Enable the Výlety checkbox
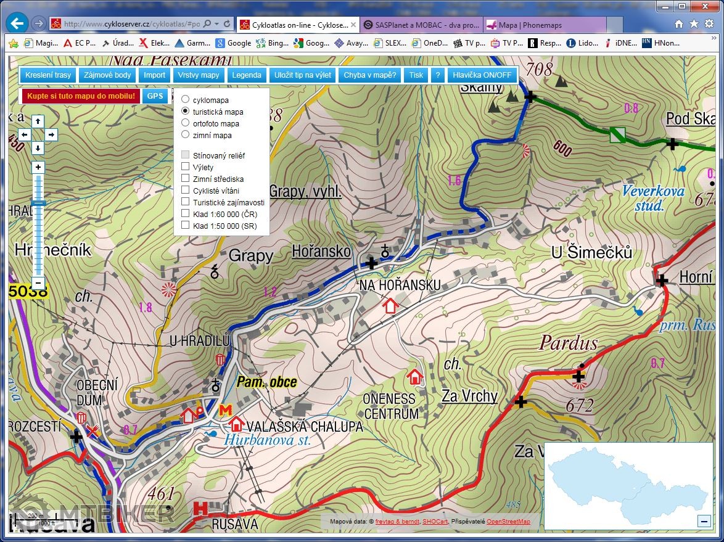 (x=186, y=166)
